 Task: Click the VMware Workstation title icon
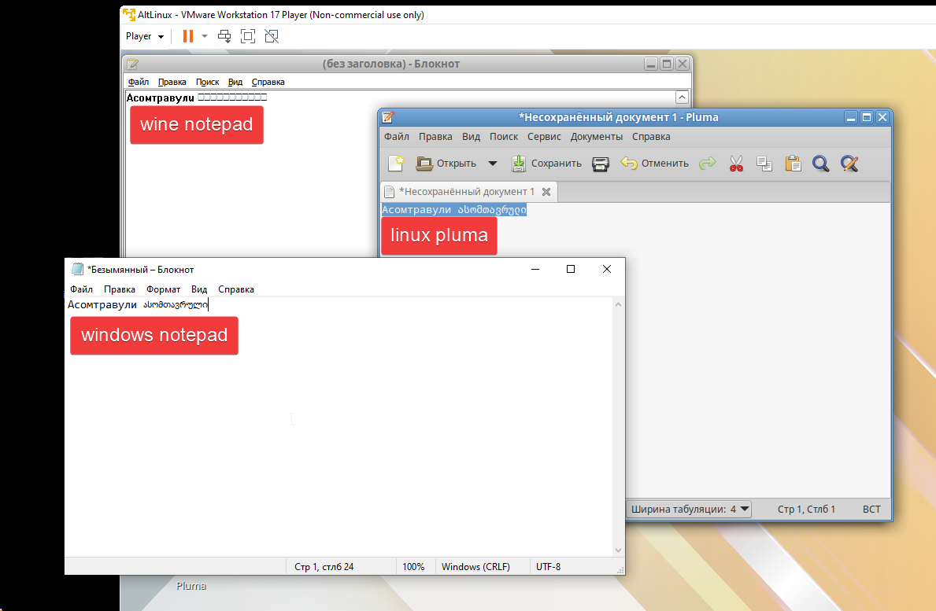129,14
